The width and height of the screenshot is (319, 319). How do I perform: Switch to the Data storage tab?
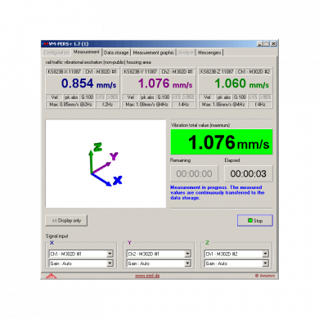(116, 52)
